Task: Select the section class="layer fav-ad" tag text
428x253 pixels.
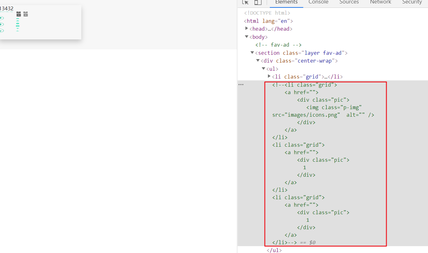Action: coord(301,53)
